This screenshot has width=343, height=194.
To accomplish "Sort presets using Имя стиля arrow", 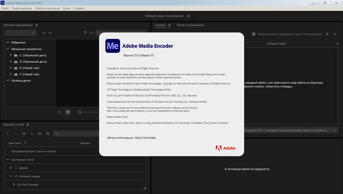I will click(x=25, y=143).
